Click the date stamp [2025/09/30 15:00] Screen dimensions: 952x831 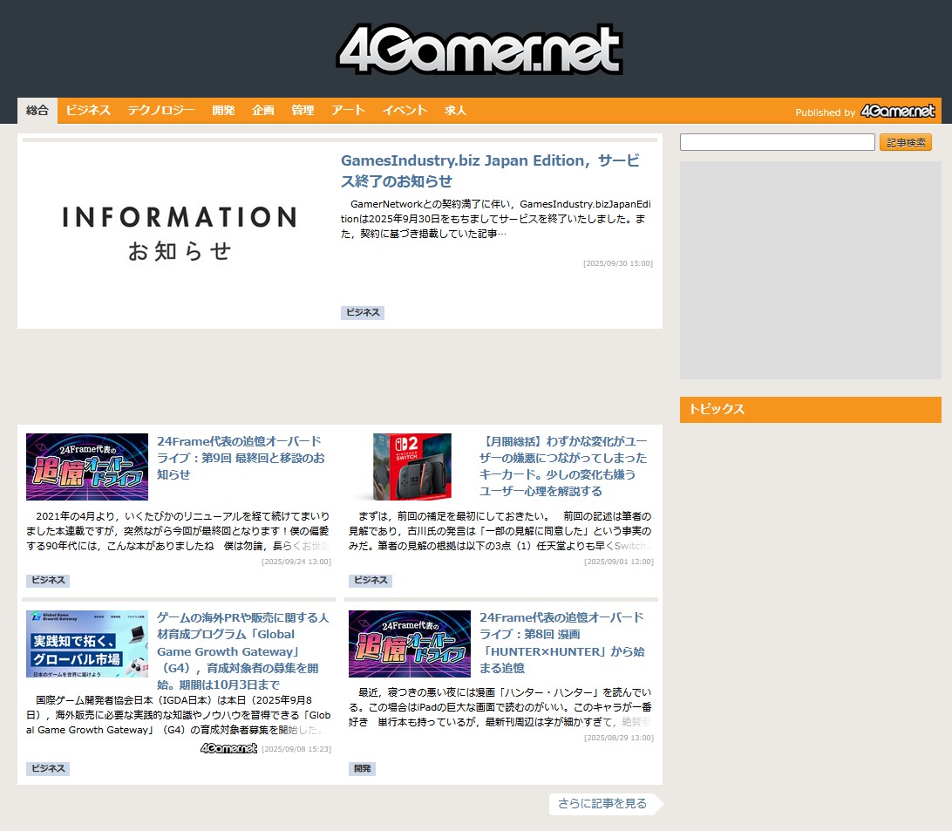tap(618, 263)
